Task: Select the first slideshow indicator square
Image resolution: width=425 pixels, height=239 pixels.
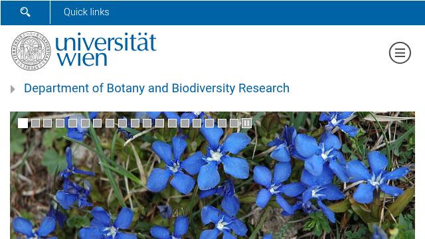Action: pyautogui.click(x=23, y=123)
